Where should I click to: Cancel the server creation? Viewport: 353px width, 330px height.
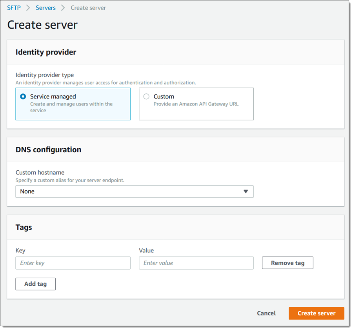(x=266, y=314)
